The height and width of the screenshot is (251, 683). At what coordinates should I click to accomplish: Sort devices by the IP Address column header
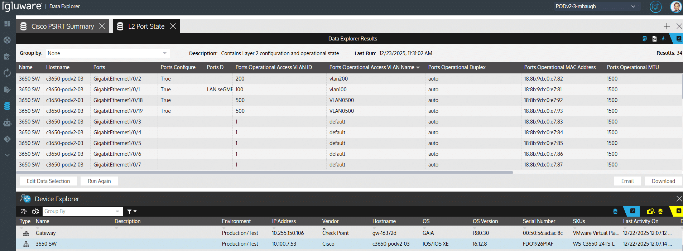coord(284,221)
